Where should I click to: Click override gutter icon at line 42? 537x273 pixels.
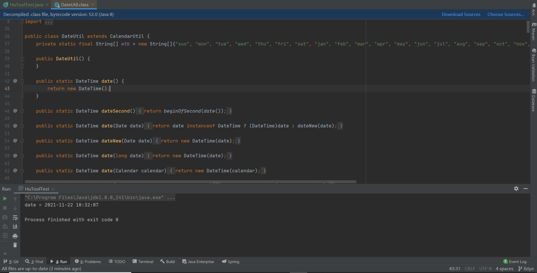click(15, 81)
